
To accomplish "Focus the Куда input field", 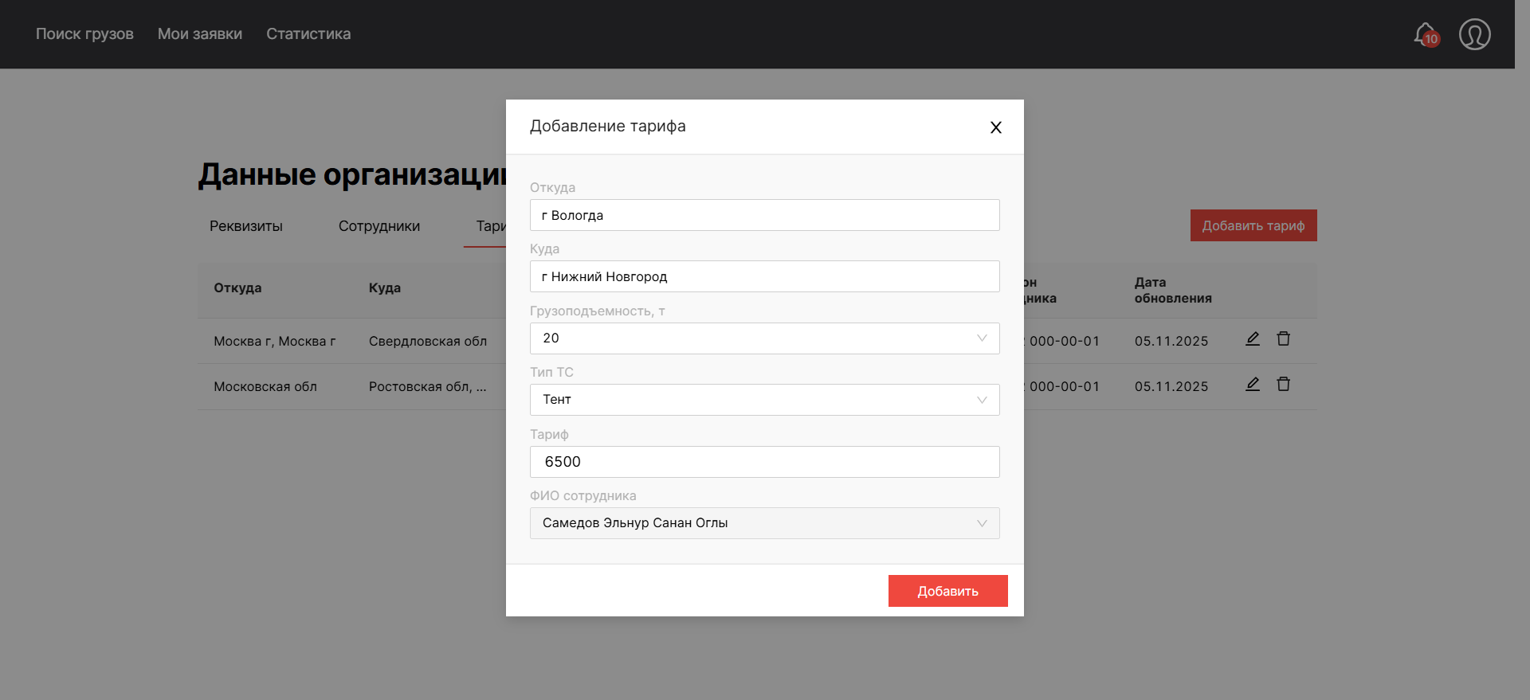I will 764,276.
